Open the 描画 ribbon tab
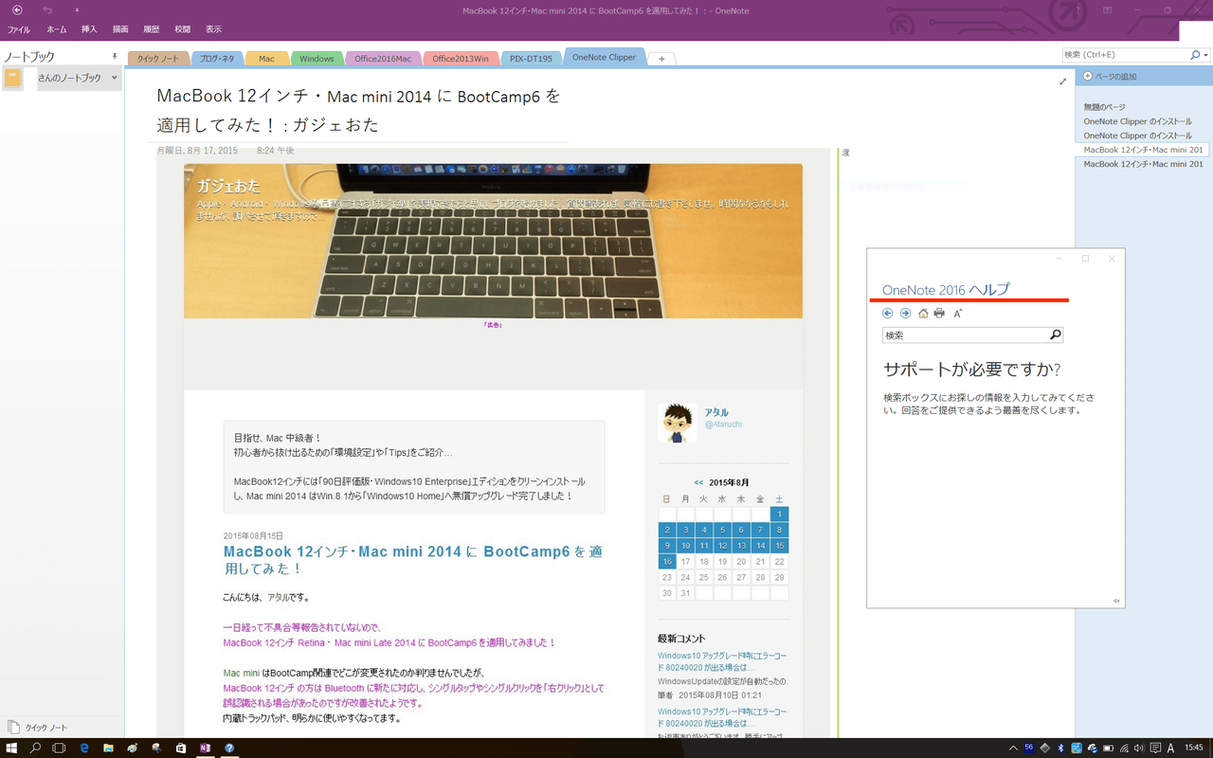1213x758 pixels. 120,29
